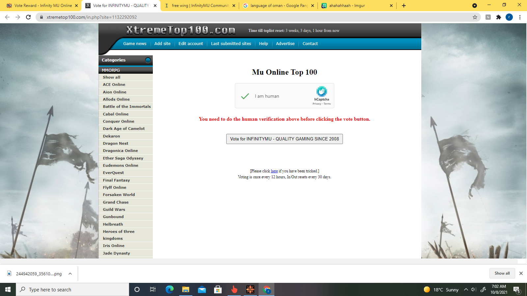Expand the downloaded png file options chevron
This screenshot has width=527, height=296.
click(x=70, y=274)
